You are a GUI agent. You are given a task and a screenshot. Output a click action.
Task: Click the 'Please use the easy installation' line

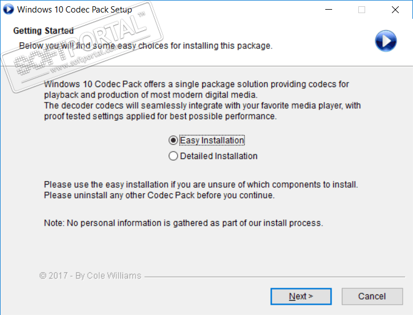tap(201, 185)
